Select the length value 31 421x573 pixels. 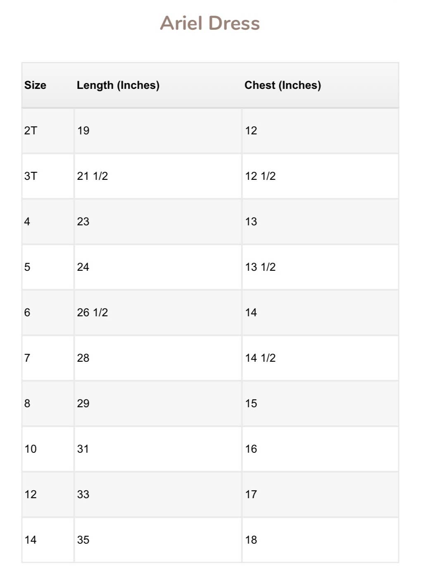coord(83,449)
